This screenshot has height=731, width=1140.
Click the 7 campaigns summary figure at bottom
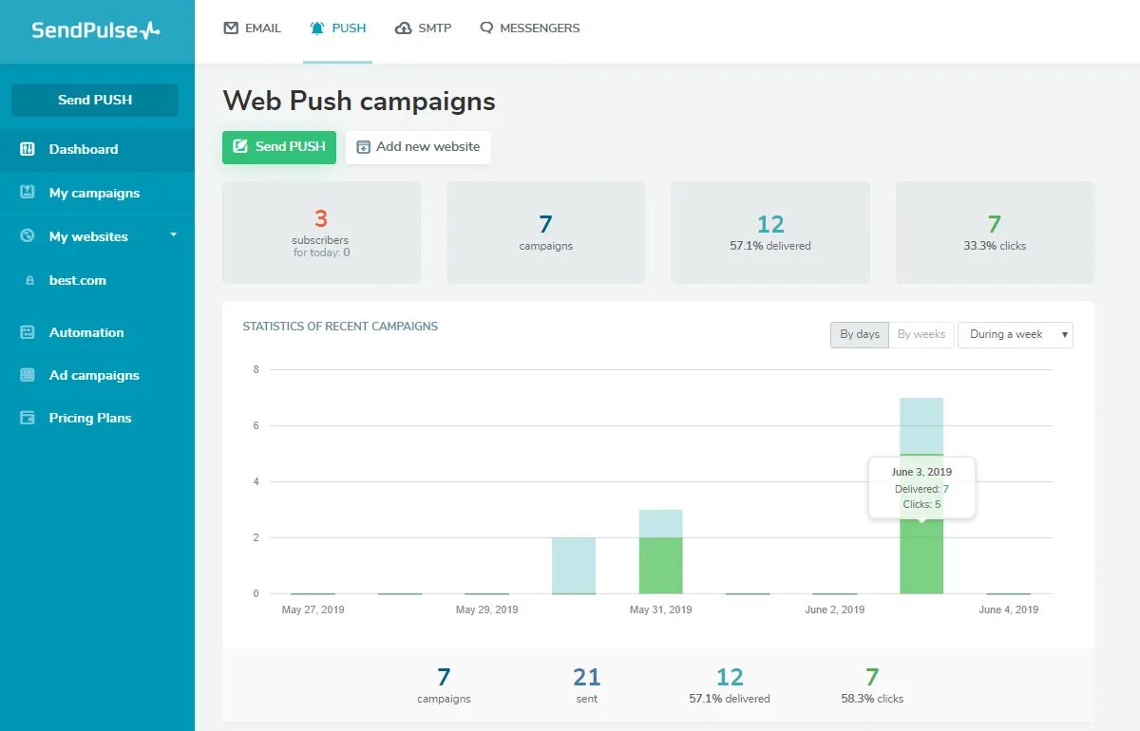[x=444, y=684]
